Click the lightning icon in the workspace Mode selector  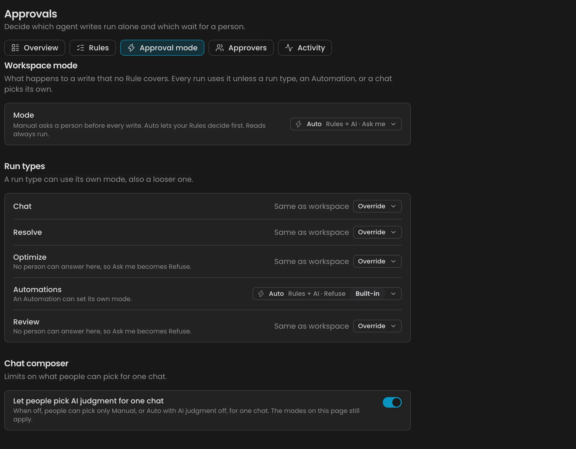click(x=299, y=124)
